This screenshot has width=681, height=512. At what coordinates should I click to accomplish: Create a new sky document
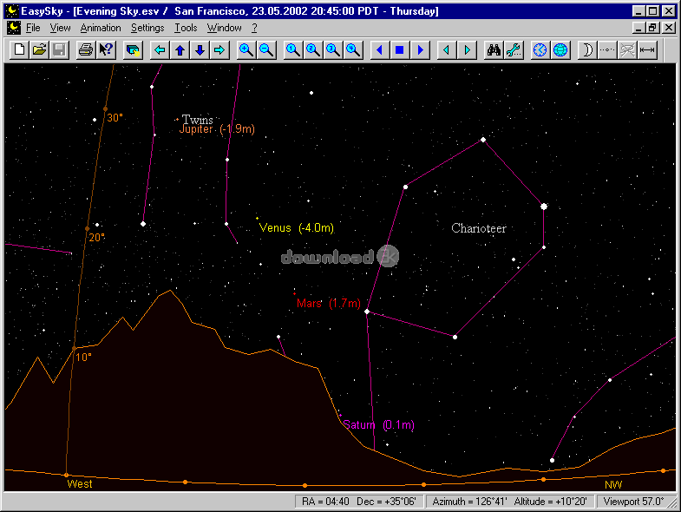pyautogui.click(x=20, y=50)
